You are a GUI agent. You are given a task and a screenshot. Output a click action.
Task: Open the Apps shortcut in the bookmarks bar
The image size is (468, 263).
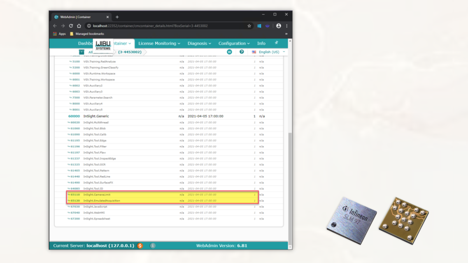coord(59,34)
